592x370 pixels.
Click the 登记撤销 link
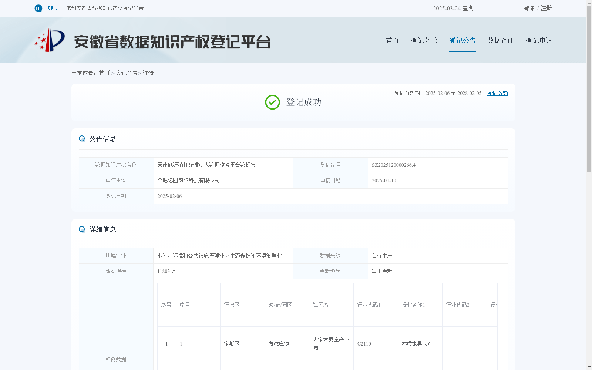point(497,93)
